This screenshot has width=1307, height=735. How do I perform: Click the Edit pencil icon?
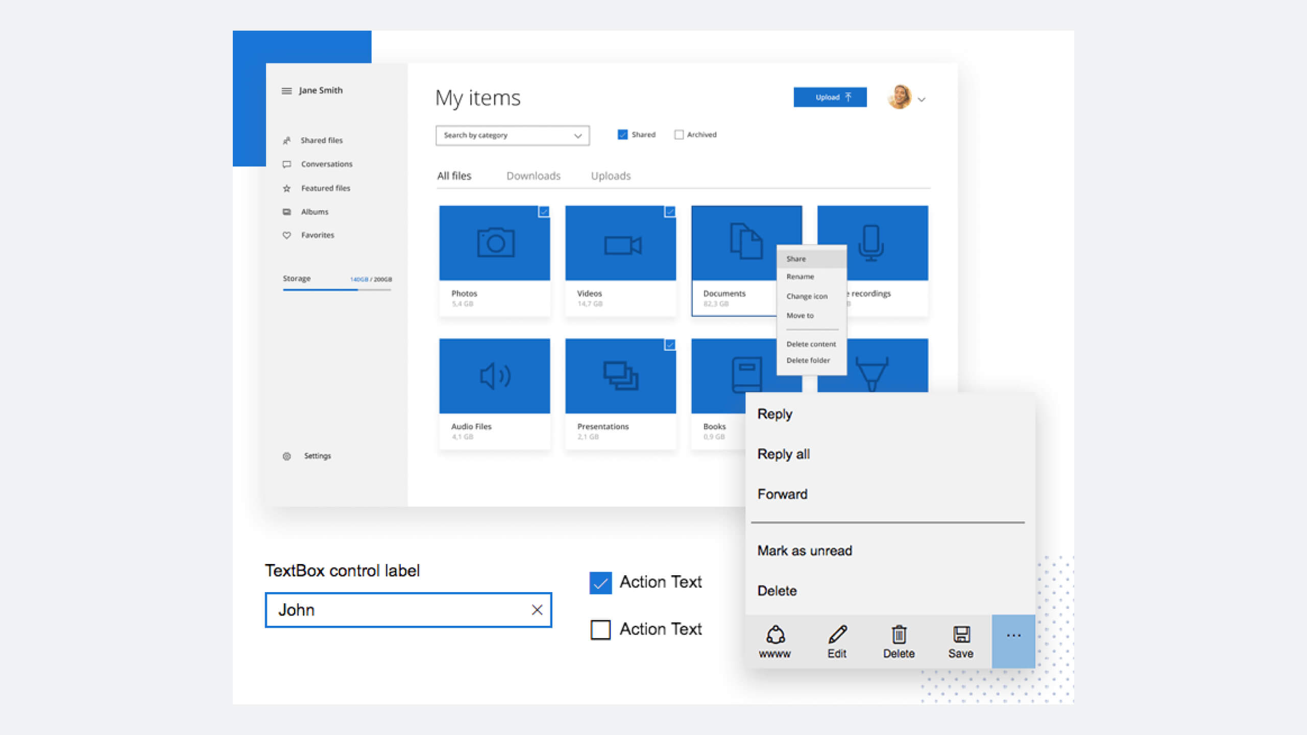click(837, 634)
